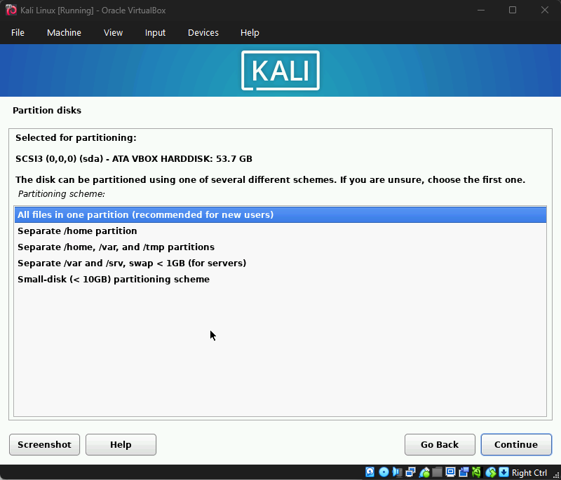Open the Devices menu
This screenshot has height=480, width=561.
pyautogui.click(x=203, y=33)
